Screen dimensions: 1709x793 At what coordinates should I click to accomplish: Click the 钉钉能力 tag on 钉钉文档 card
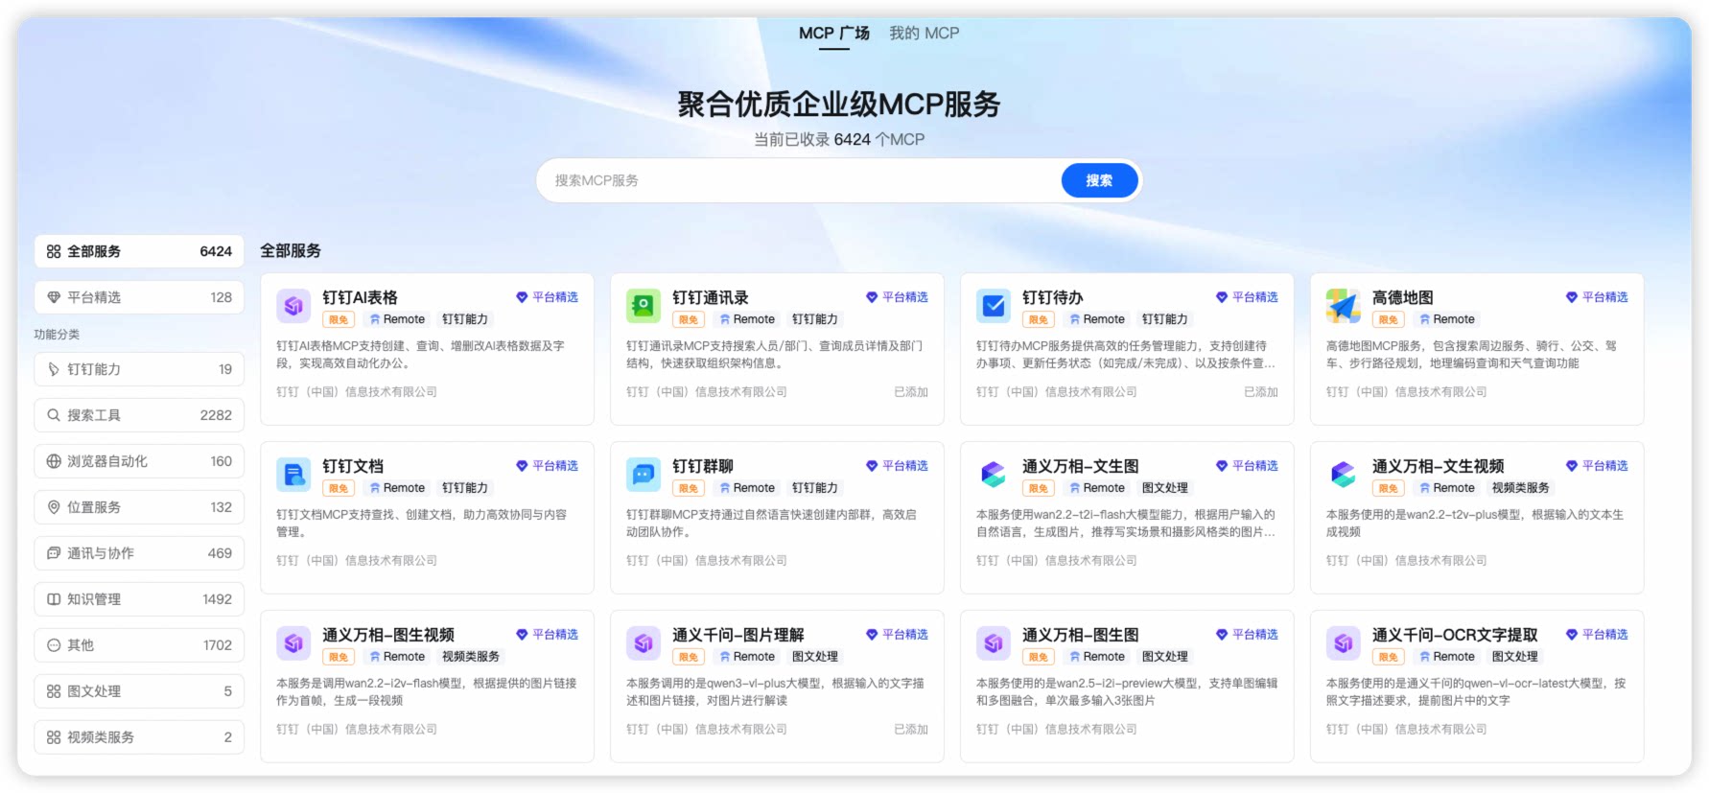(465, 488)
